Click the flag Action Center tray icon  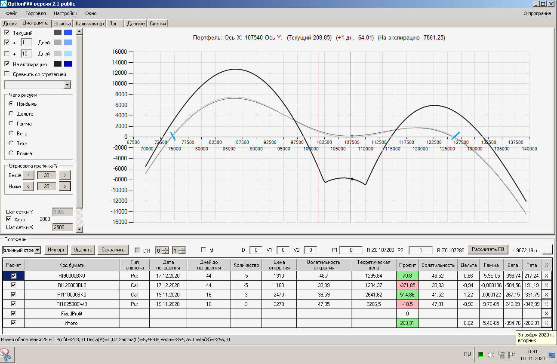click(x=512, y=355)
